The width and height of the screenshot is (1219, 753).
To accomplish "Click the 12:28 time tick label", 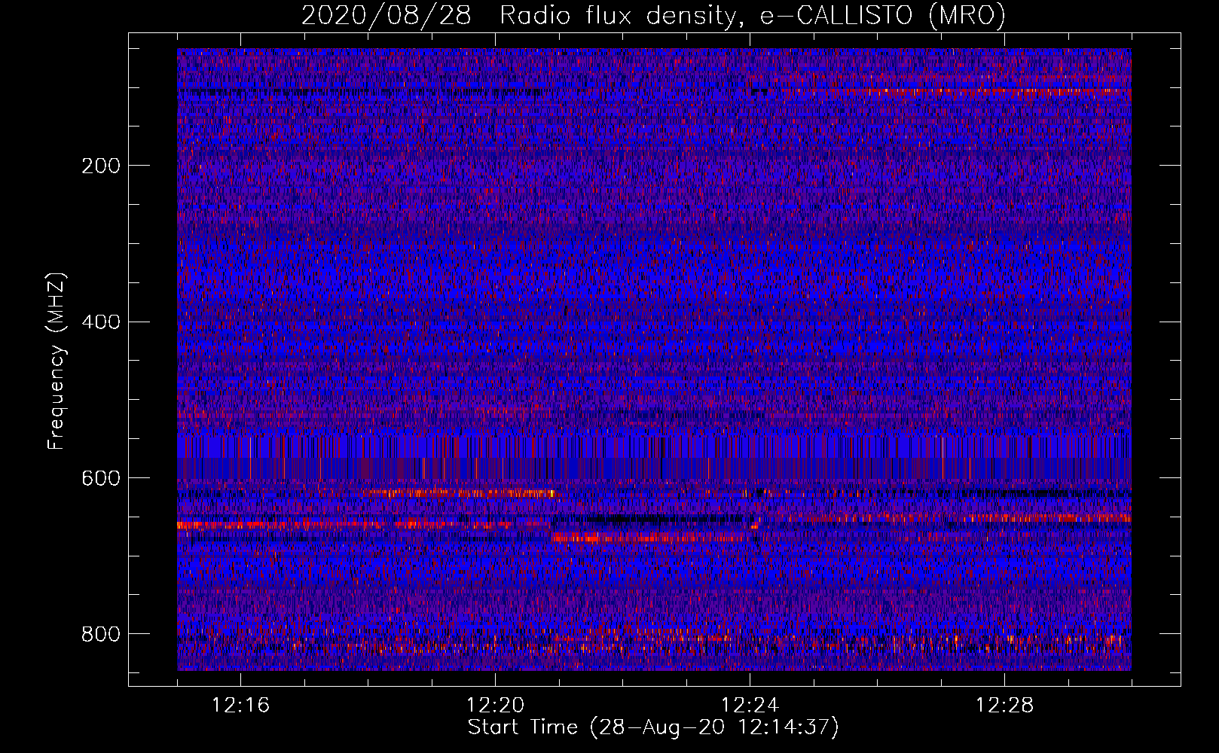I will pos(1005,705).
